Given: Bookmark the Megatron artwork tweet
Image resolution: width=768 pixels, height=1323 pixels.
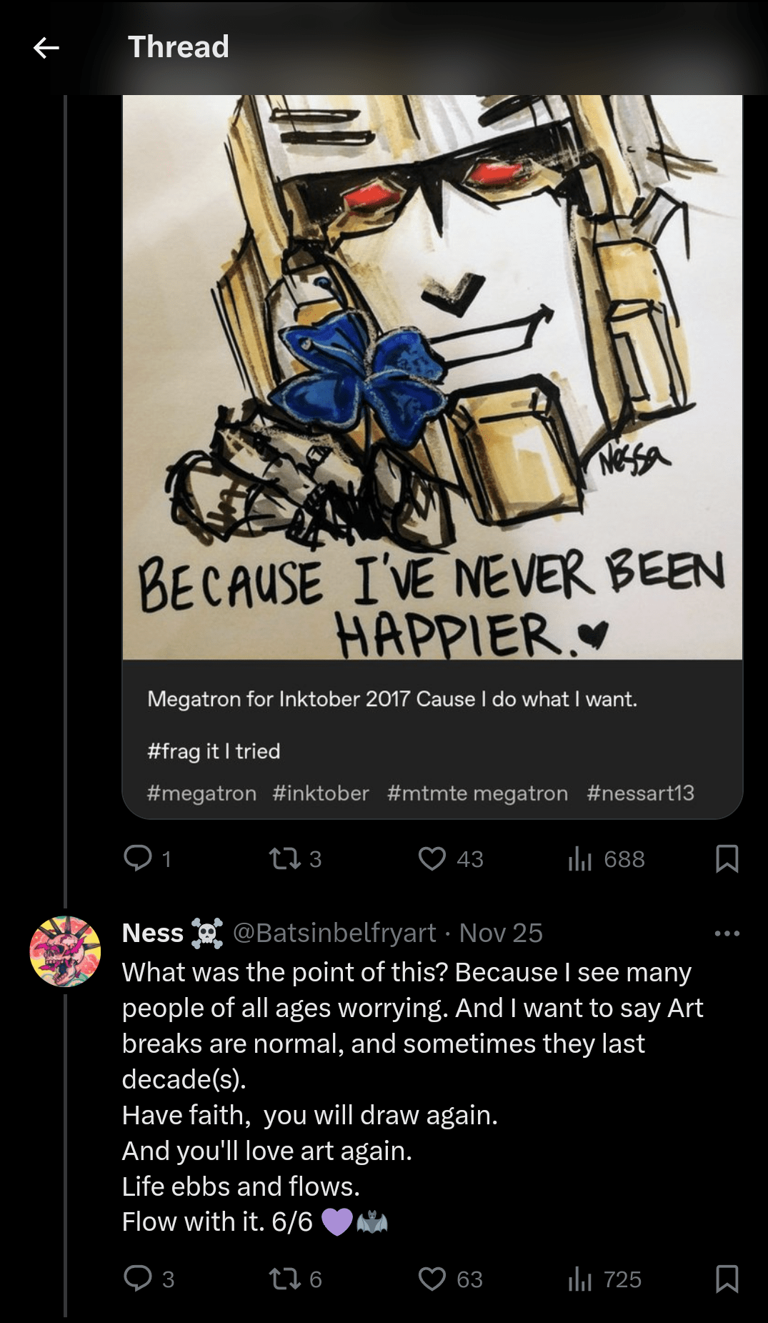Looking at the screenshot, I should 727,858.
